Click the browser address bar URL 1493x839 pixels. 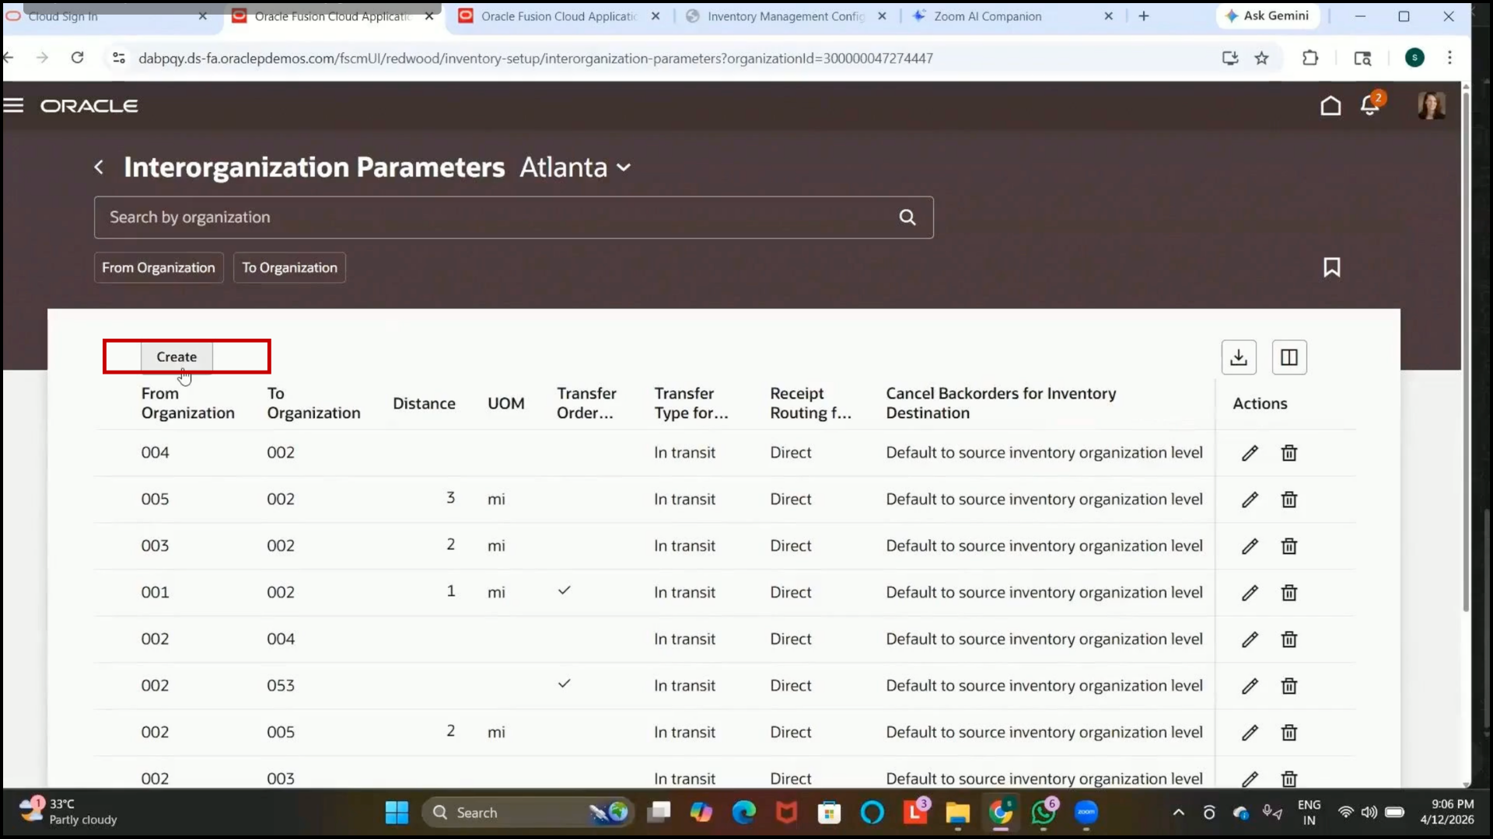click(535, 58)
